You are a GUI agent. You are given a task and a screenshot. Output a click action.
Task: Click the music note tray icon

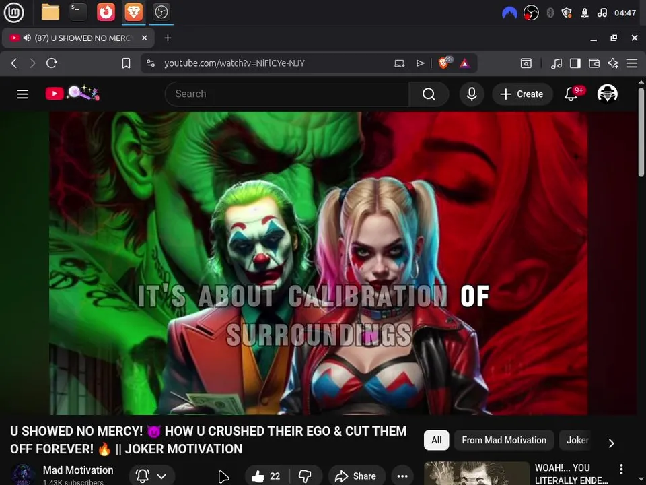602,13
